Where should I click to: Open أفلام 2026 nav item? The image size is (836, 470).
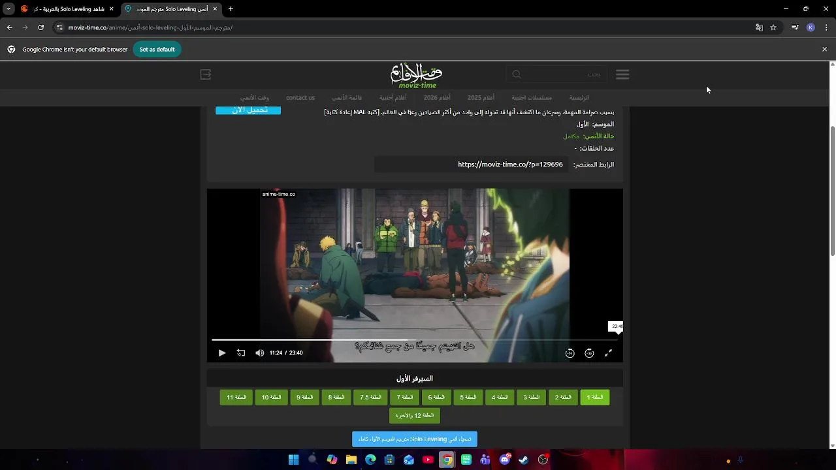point(437,98)
